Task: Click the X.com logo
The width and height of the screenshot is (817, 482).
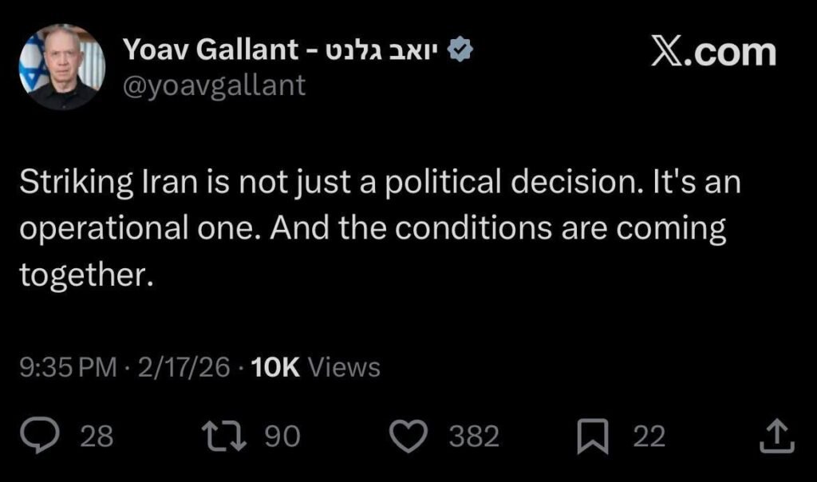Action: (x=712, y=53)
